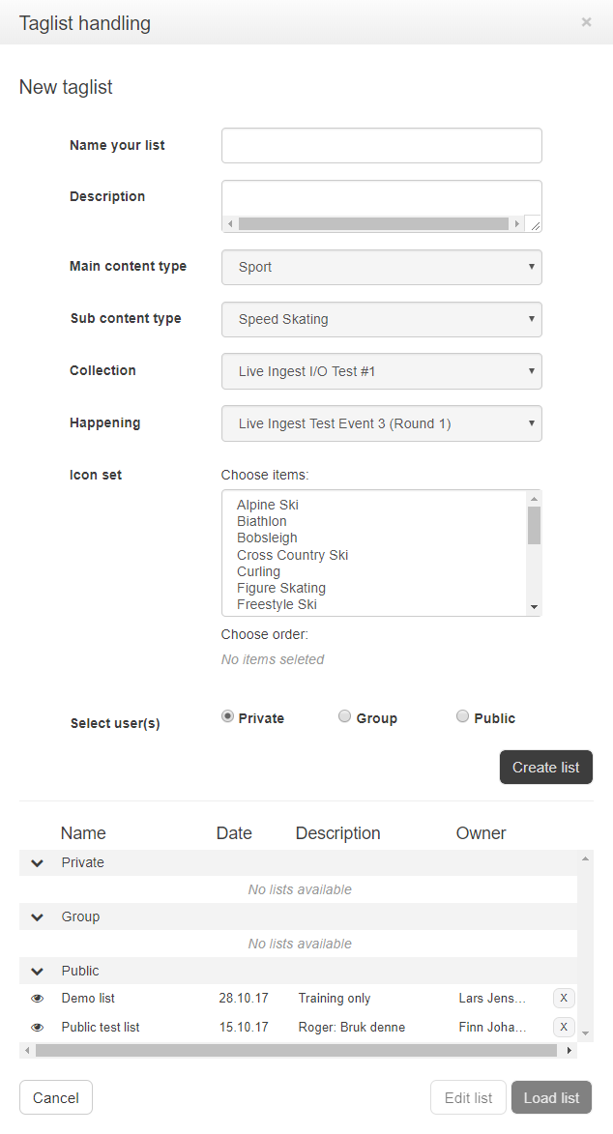Close the Taglist handling dialog
The image size is (613, 1134).
point(586,22)
